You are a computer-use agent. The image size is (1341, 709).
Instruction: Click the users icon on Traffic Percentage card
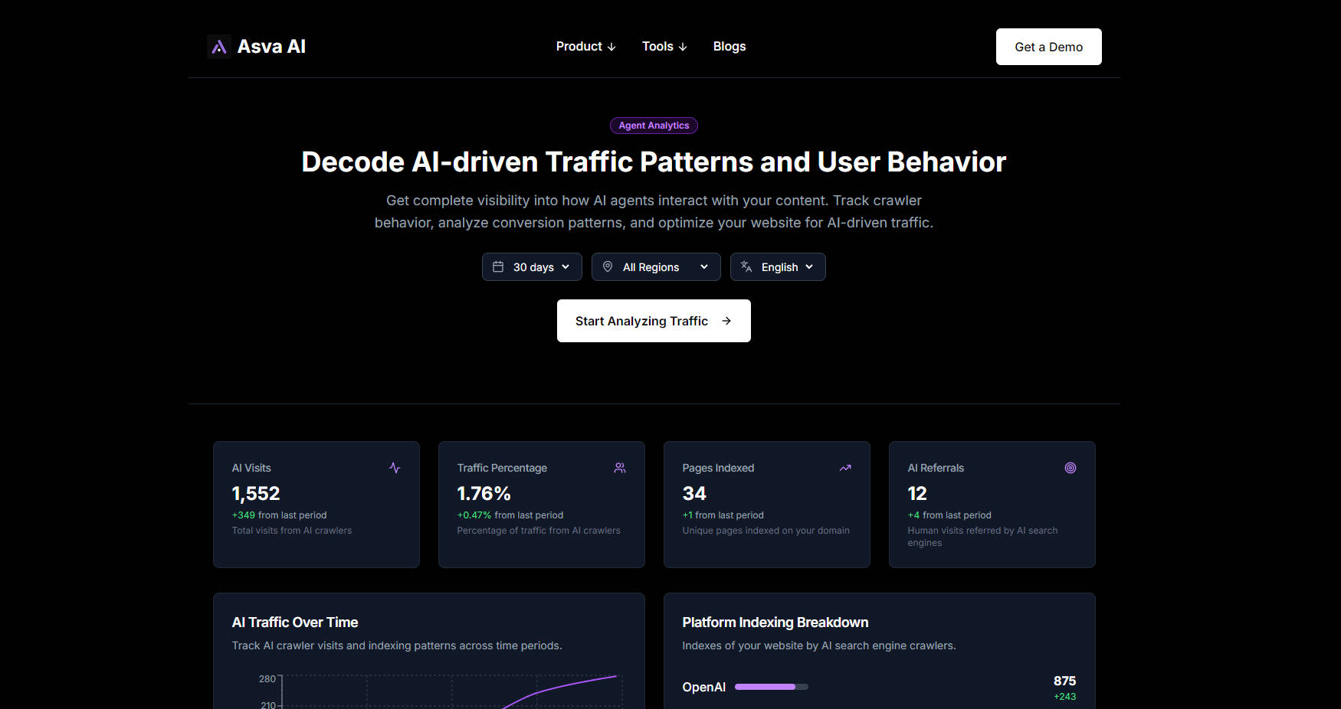click(620, 468)
